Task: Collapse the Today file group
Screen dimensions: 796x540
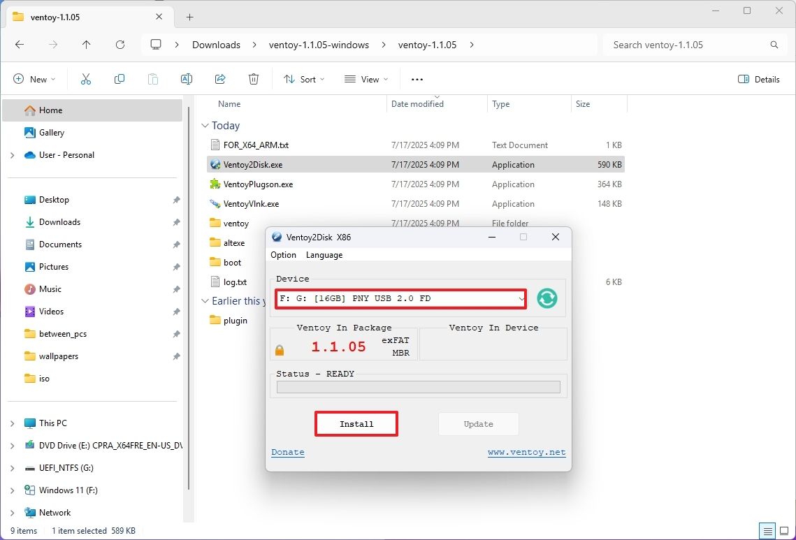Action: click(x=205, y=125)
